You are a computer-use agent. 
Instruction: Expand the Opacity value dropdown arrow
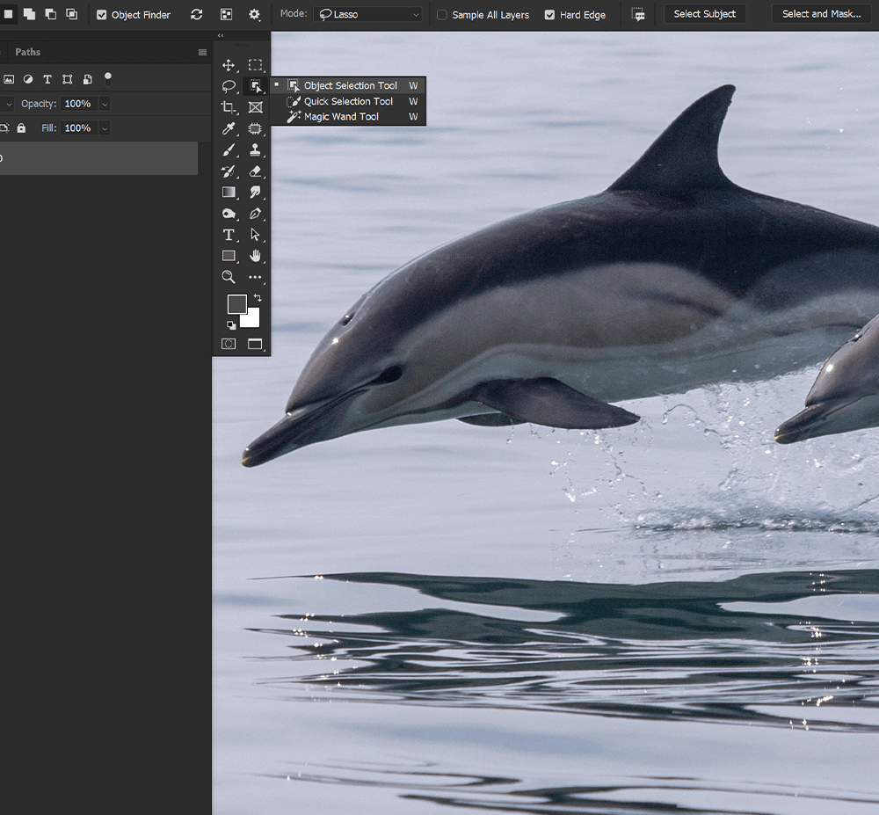point(105,104)
